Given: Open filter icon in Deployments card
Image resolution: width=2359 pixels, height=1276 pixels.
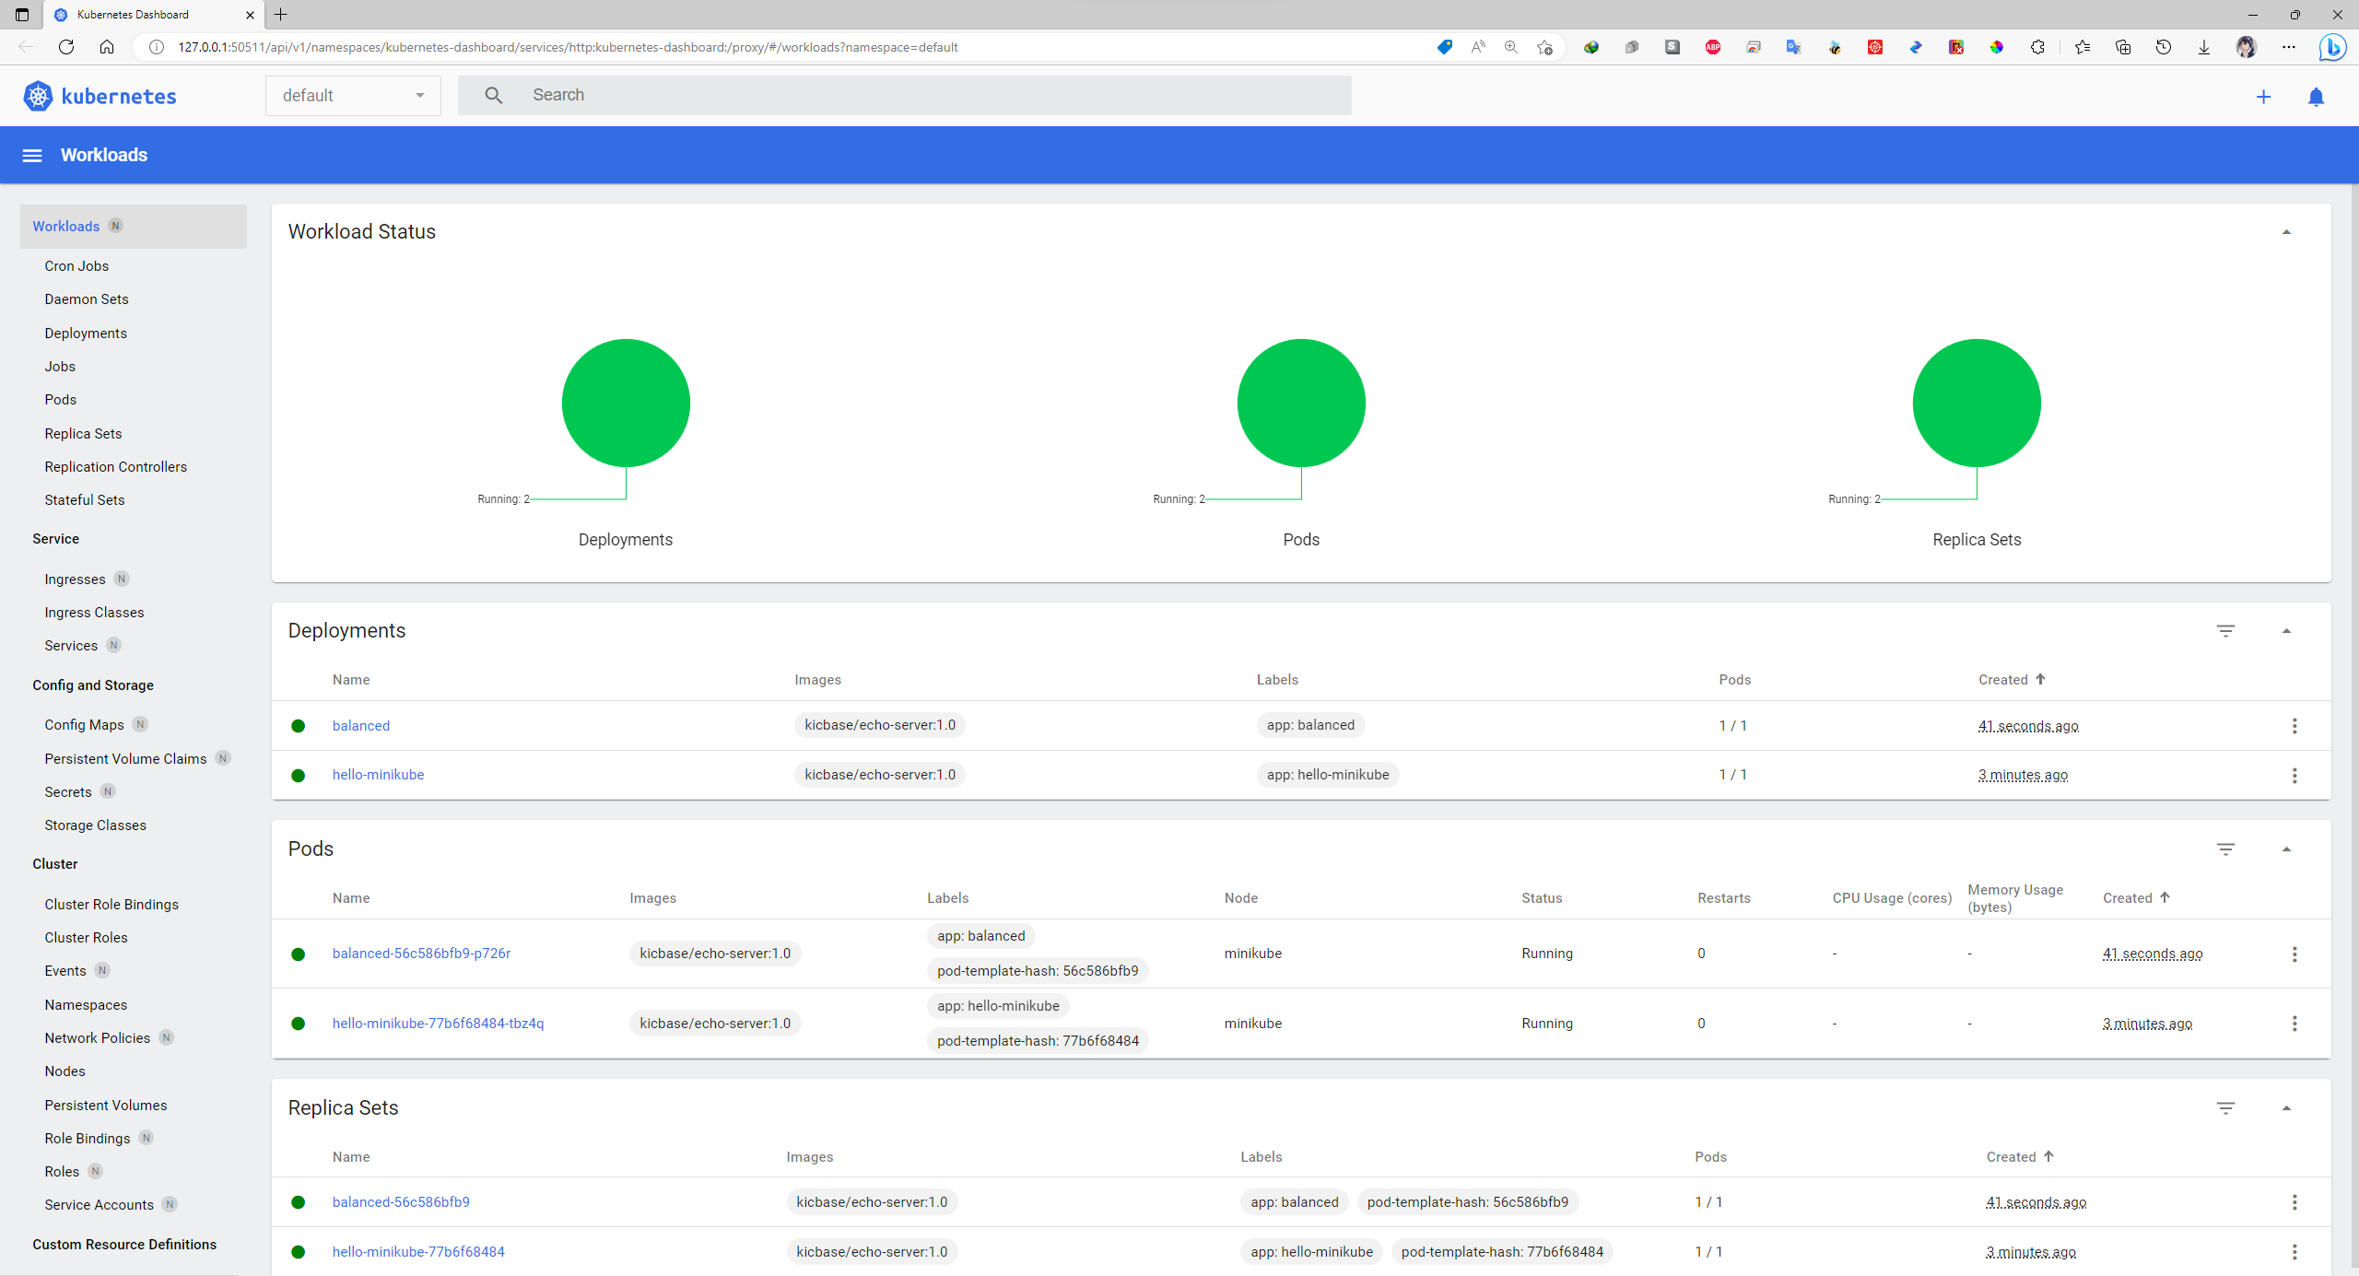Looking at the screenshot, I should [2225, 631].
